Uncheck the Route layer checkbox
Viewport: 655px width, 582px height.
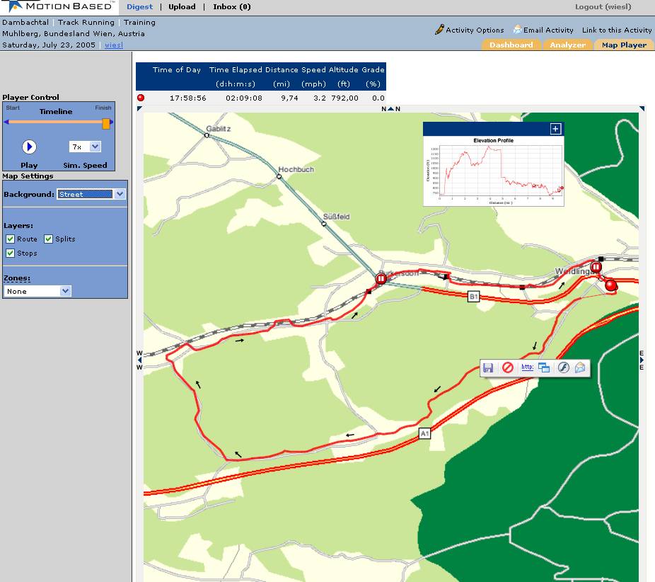pyautogui.click(x=10, y=239)
